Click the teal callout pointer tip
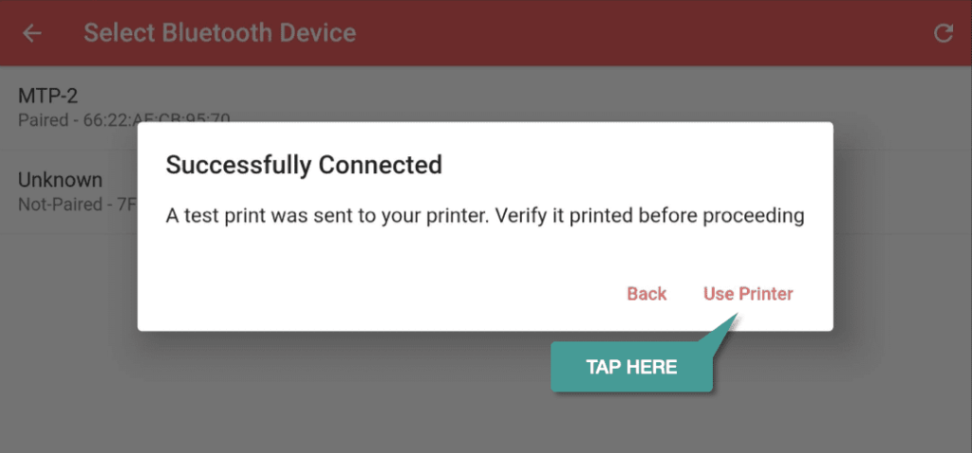 click(x=736, y=317)
